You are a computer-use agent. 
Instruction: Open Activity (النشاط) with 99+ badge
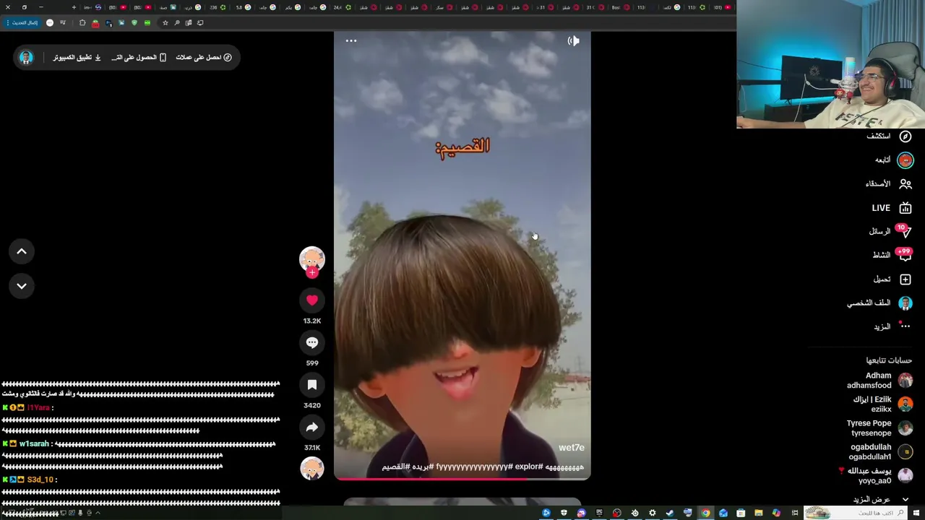pyautogui.click(x=892, y=255)
